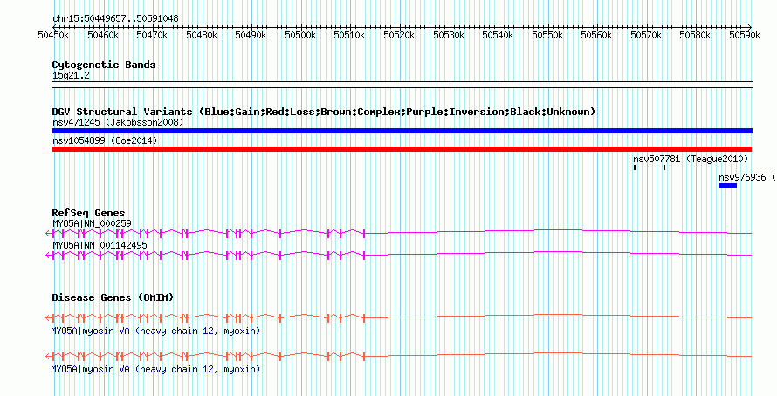Open variant nsv507781 (Teague2010) label
The height and width of the screenshot is (396, 777).
point(691,160)
